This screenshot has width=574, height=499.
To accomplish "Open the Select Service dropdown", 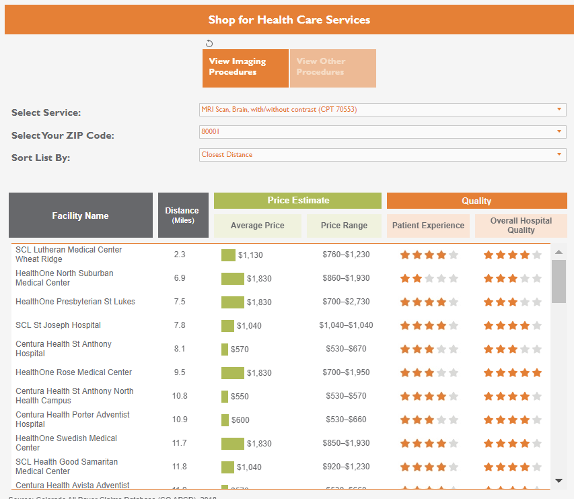I will [382, 110].
